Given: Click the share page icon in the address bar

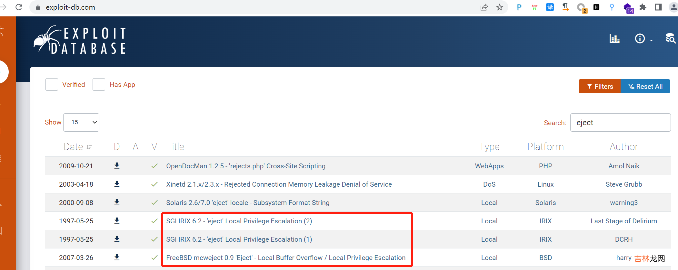Looking at the screenshot, I should tap(484, 7).
